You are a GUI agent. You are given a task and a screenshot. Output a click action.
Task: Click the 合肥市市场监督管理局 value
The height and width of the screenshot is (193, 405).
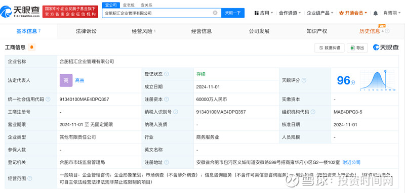[x=82, y=162]
